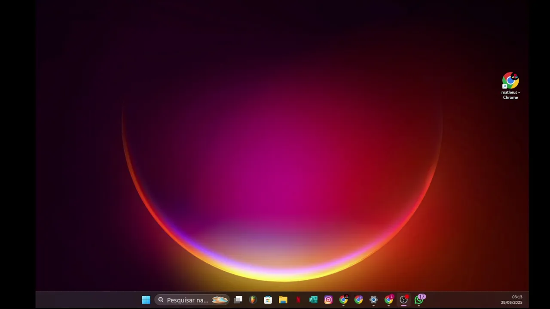
Task: Open the green F app icon in taskbar
Action: click(x=313, y=300)
